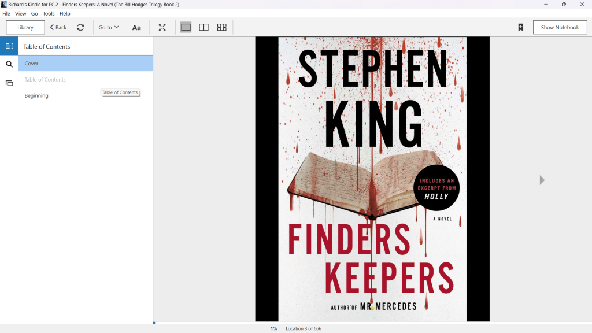Open the File menu

point(6,13)
